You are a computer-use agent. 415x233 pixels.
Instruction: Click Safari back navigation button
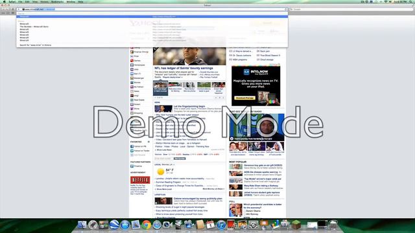3,9
